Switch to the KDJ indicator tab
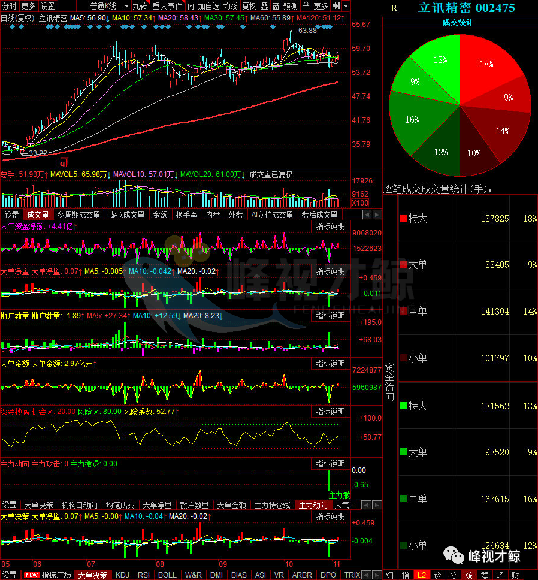538x580 pixels. click(x=122, y=575)
